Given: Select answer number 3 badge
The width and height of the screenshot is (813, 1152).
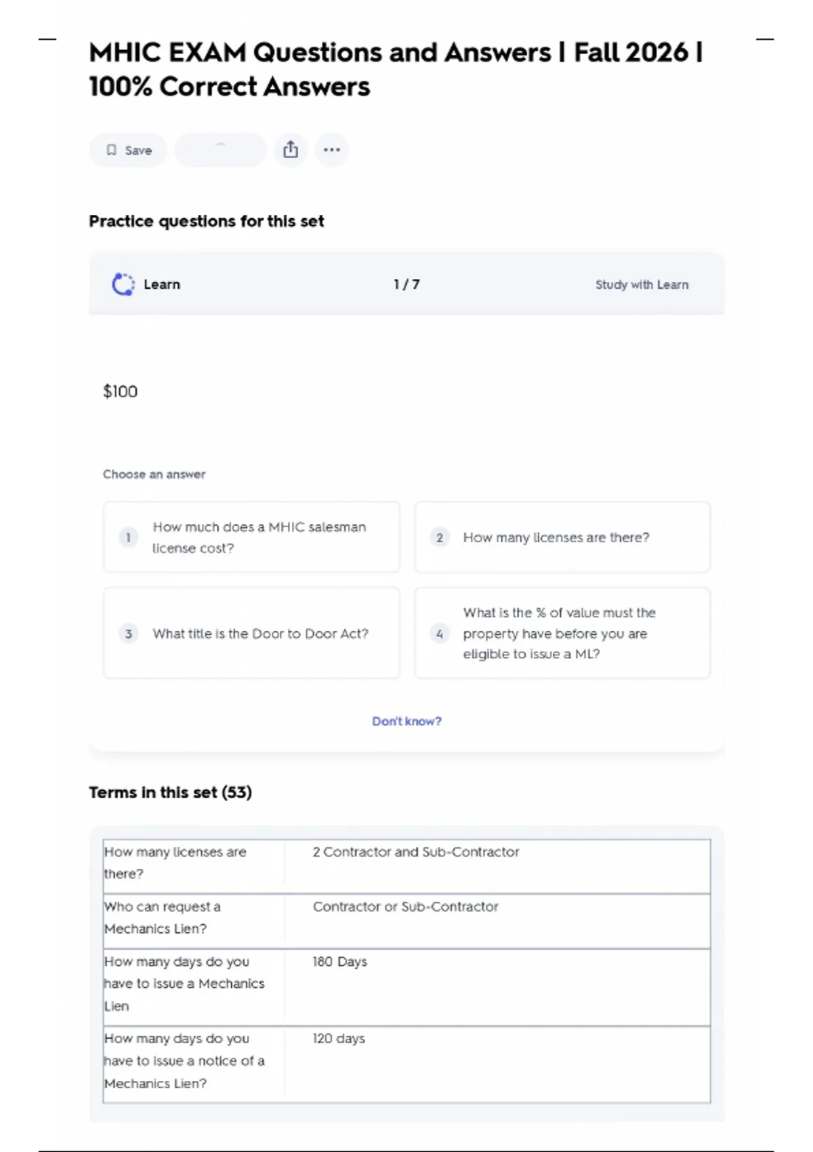Looking at the screenshot, I should pos(128,634).
